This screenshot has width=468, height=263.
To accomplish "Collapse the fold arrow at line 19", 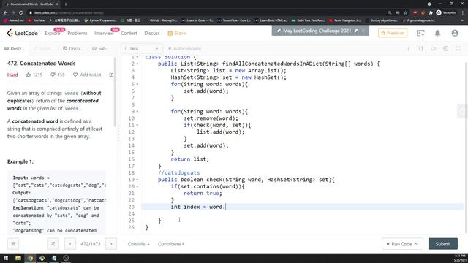I will click(137, 180).
